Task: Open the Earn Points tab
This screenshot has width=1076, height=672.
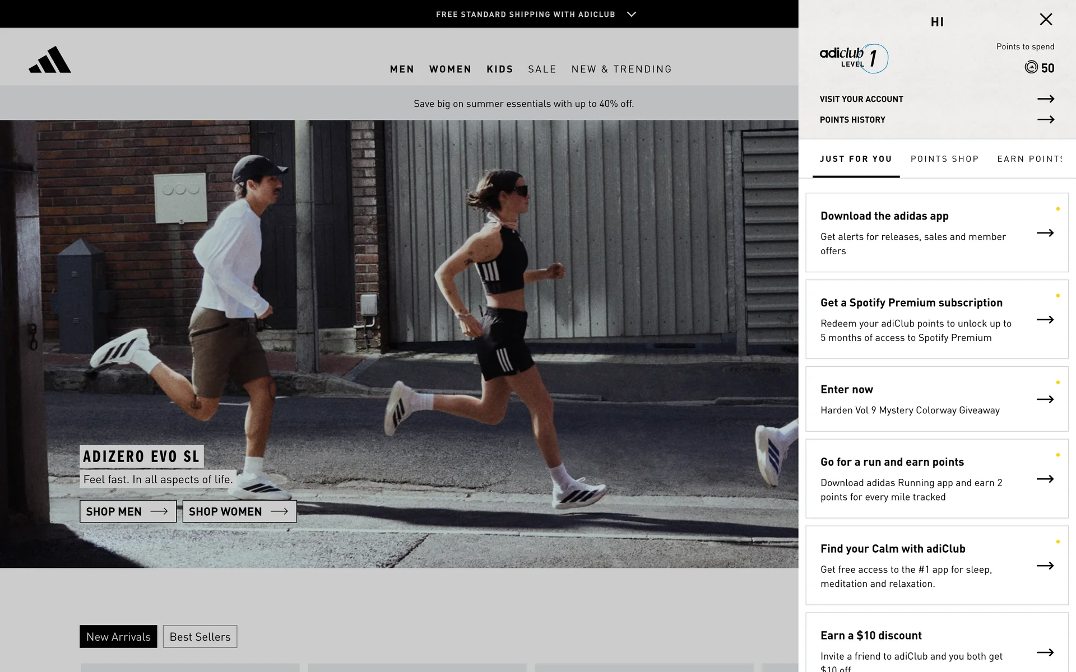Action: pyautogui.click(x=1029, y=159)
